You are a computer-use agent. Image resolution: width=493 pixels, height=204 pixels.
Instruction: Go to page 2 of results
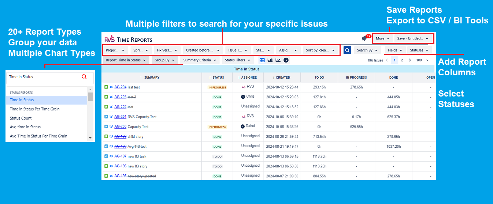(402, 60)
